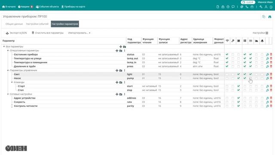275x155 pixels.
Task: Uncheck third checkbox in Старт row
Action: [238, 86]
